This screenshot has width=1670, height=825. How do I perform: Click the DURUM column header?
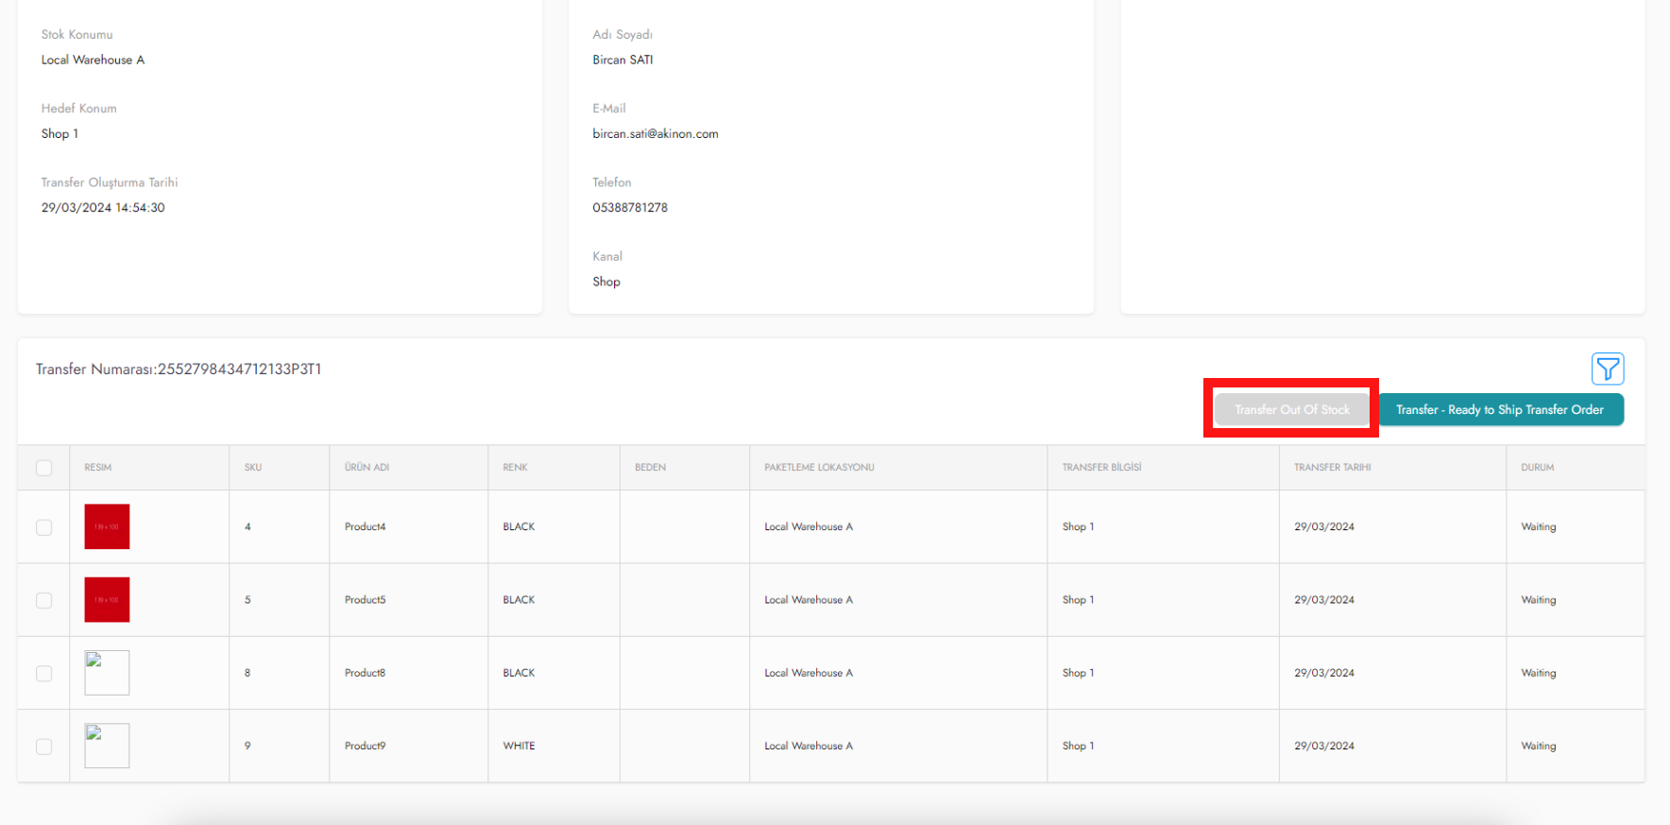pos(1537,468)
